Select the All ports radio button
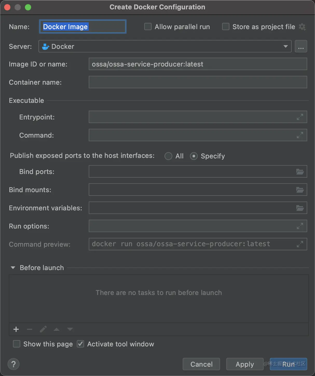Screen dimensions: 315x376 (x=168, y=156)
